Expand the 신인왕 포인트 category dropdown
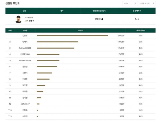The height and width of the screenshot is (121, 160). (145, 3)
